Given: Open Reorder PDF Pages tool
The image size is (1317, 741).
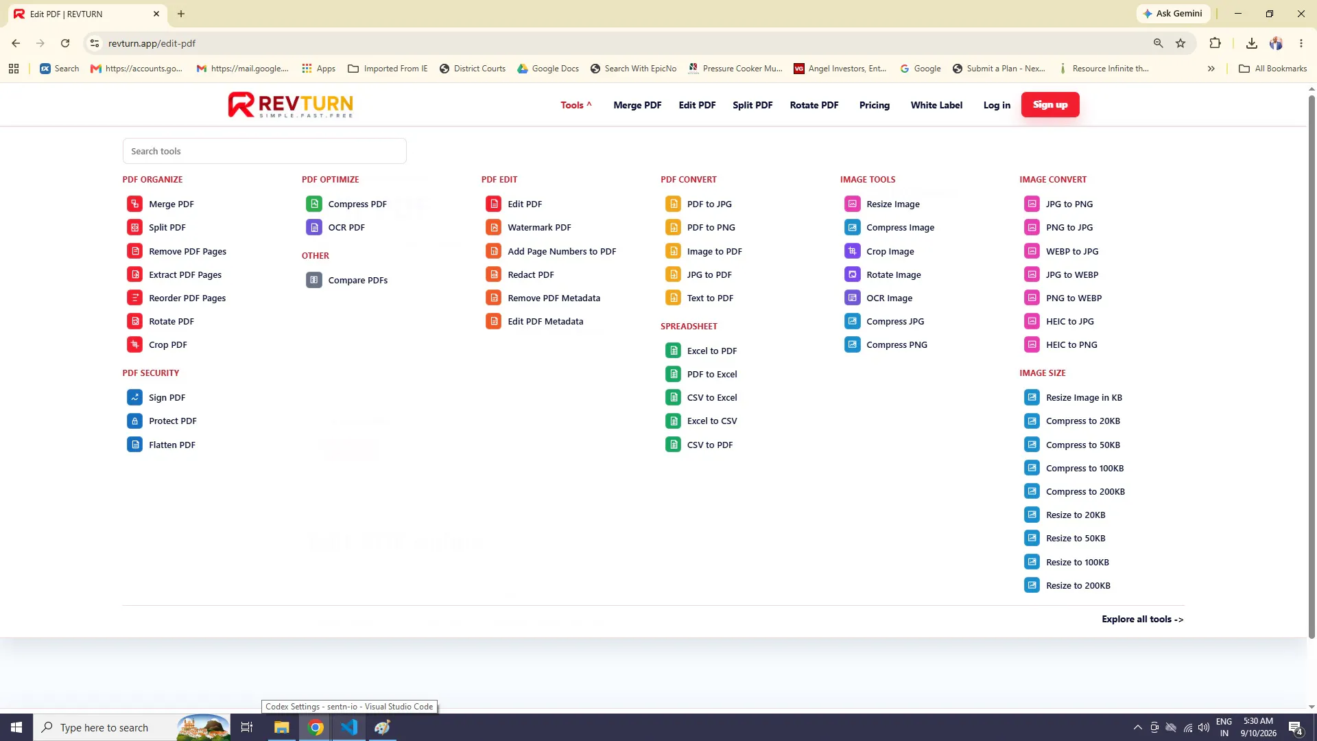Looking at the screenshot, I should (187, 298).
